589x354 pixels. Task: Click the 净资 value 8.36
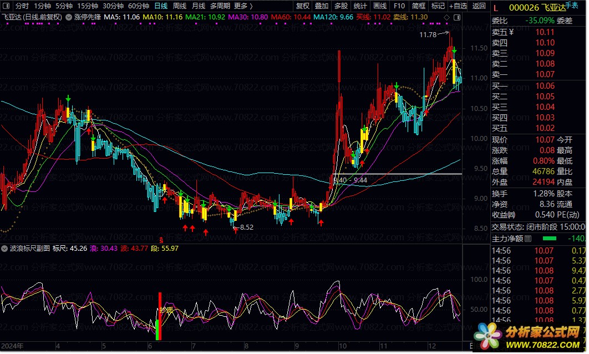(x=547, y=204)
